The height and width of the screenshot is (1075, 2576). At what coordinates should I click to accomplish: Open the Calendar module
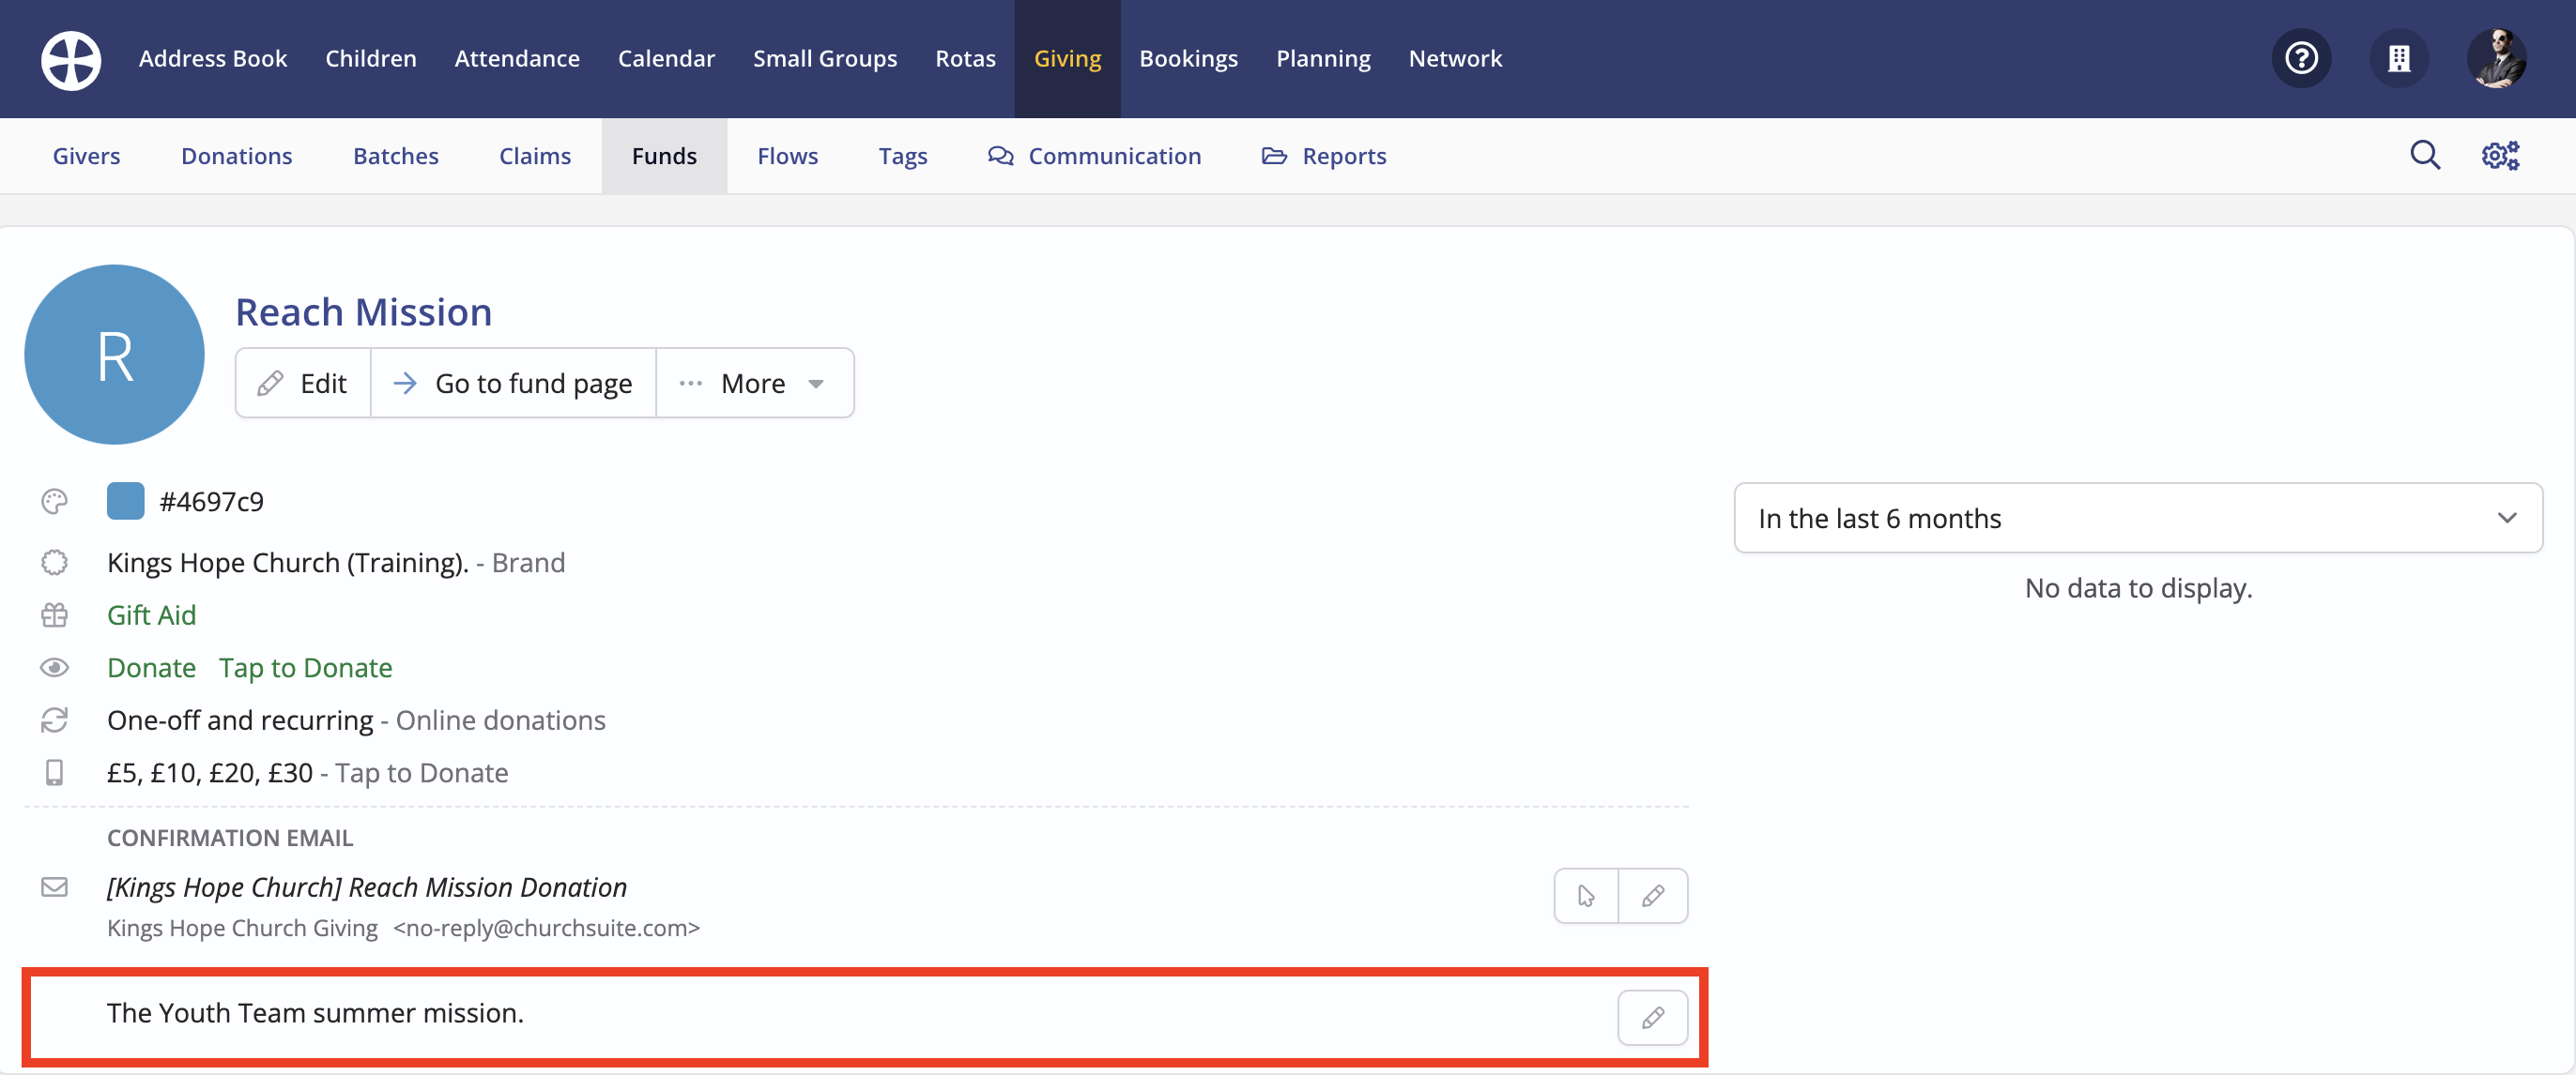coord(666,59)
